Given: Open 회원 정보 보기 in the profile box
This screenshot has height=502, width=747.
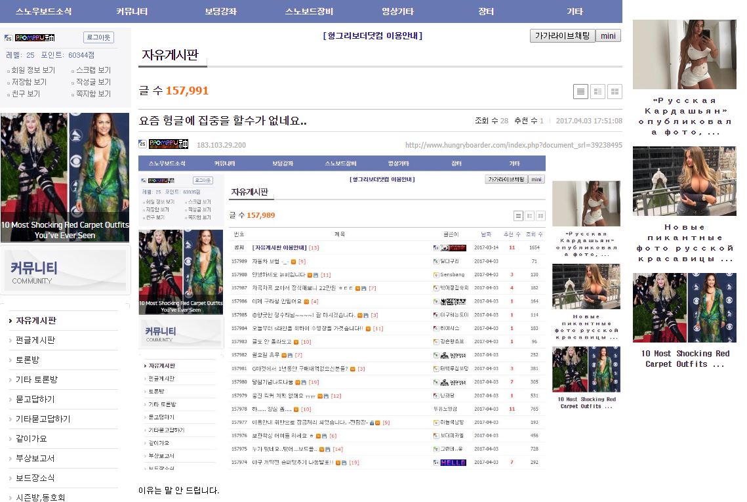Looking at the screenshot, I should tap(33, 70).
